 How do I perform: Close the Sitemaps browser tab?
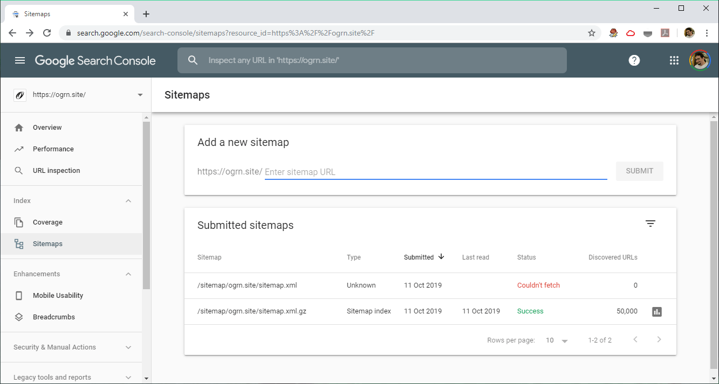click(126, 14)
